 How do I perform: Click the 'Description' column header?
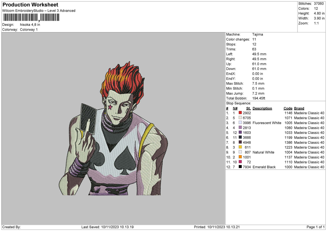[262, 108]
